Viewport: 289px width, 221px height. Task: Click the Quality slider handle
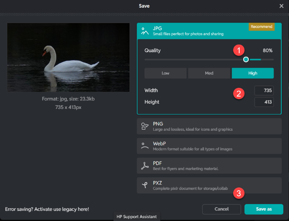[x=246, y=59]
